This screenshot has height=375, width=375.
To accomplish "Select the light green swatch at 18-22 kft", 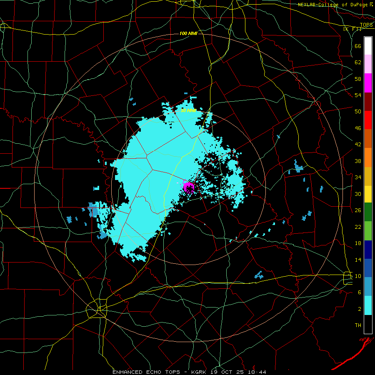I will click(368, 231).
